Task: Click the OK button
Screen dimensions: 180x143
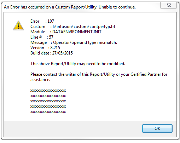Action: pos(157,128)
